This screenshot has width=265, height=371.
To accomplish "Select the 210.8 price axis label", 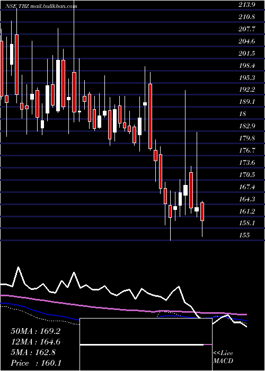I will coord(247,17).
